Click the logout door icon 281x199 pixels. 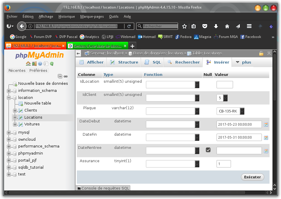(34, 64)
